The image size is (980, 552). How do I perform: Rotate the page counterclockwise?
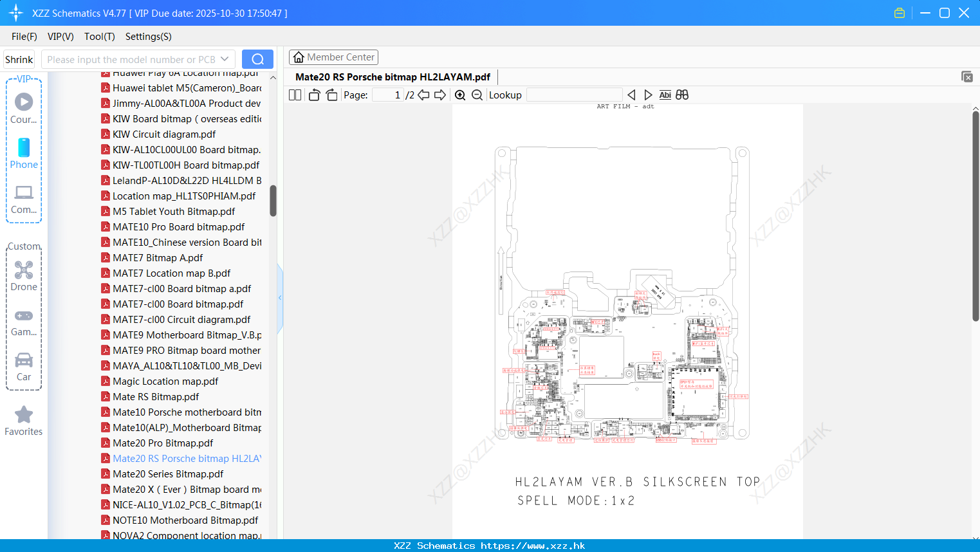point(314,95)
